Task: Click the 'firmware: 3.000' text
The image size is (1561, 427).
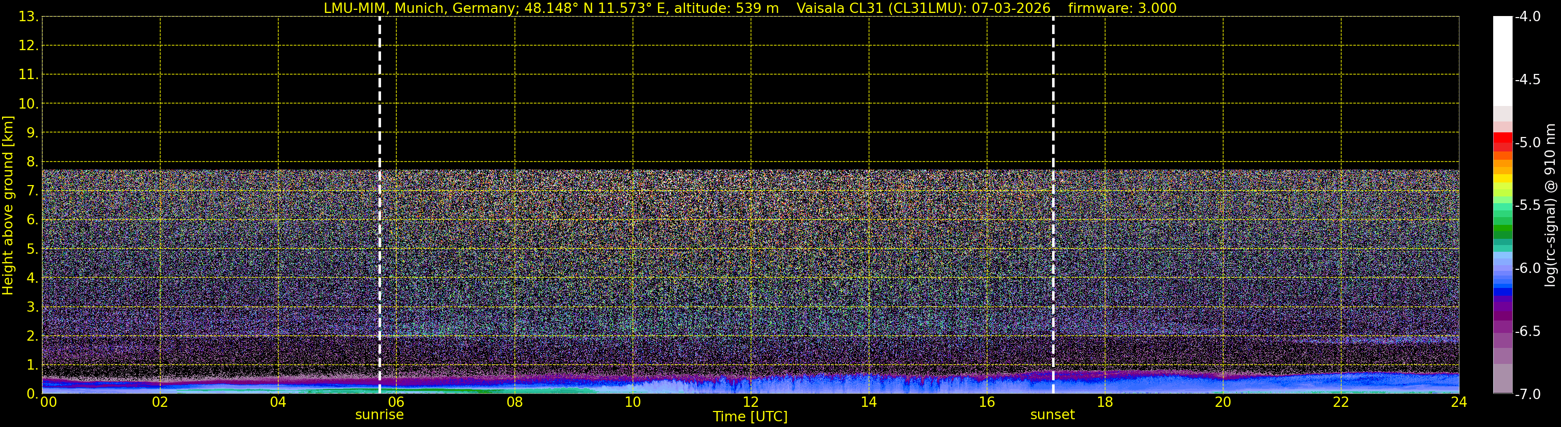Action: [1122, 8]
